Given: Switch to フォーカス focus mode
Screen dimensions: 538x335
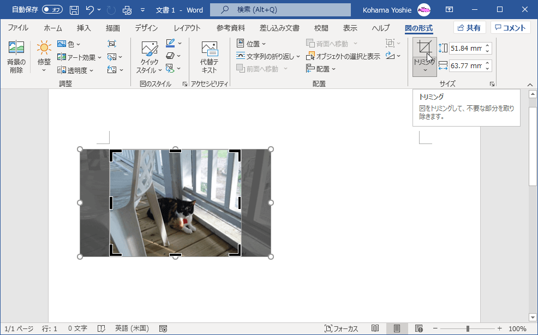Looking at the screenshot, I should (342, 329).
